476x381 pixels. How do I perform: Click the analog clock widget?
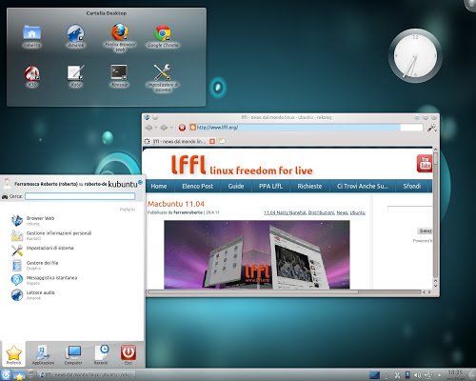tap(415, 56)
